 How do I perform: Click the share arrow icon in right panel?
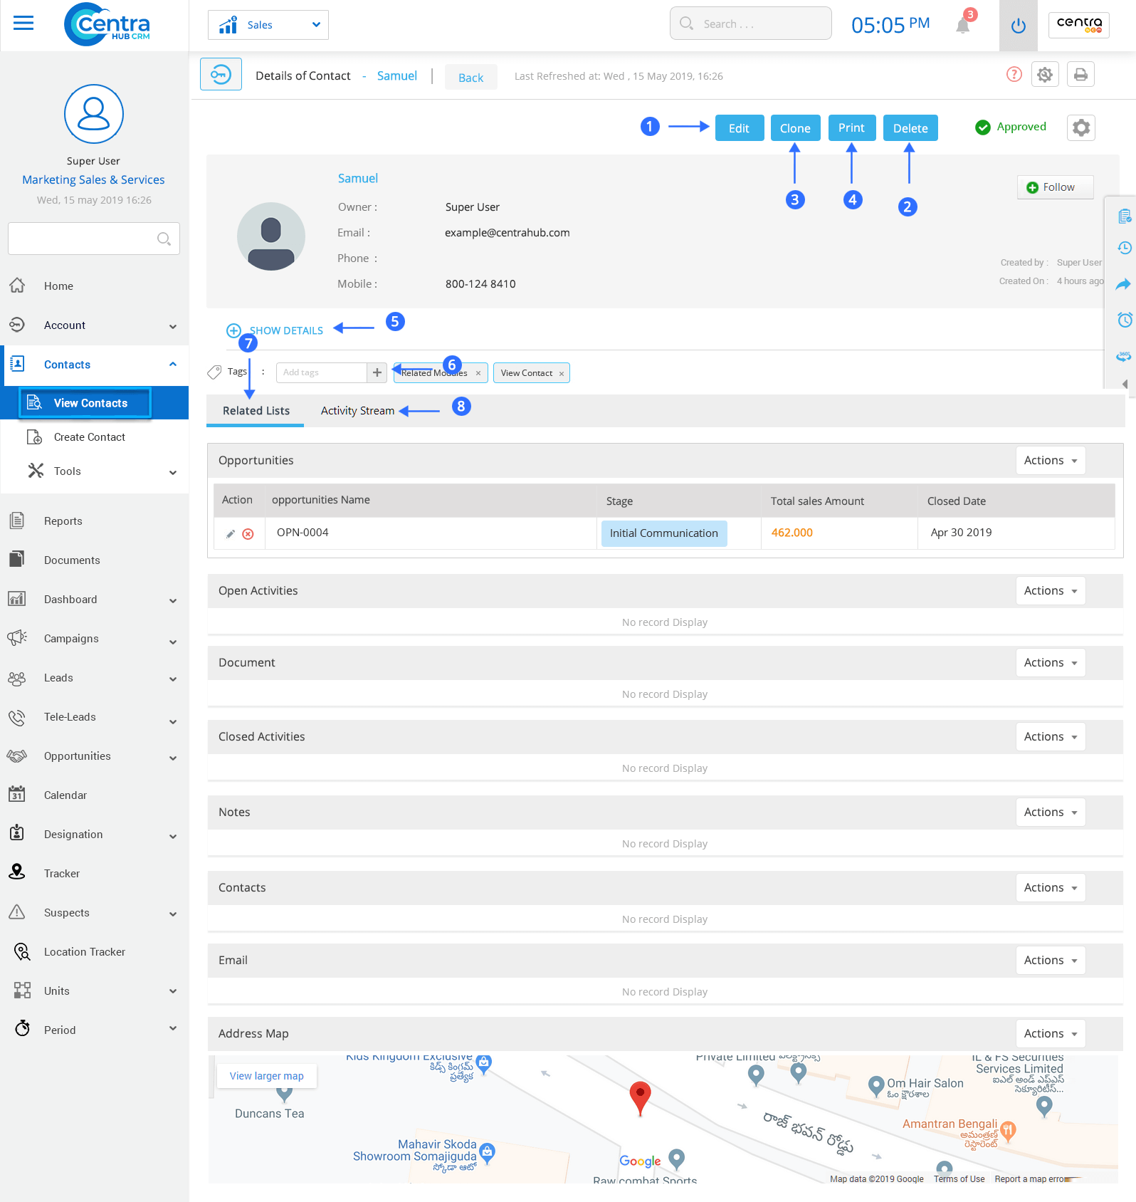tap(1123, 284)
